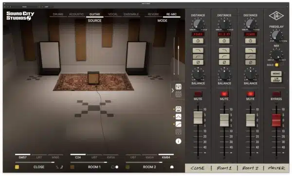Open the rising-curve dynamics icon in sidebar
Viewport: 292px width, 176px height.
pos(179,124)
